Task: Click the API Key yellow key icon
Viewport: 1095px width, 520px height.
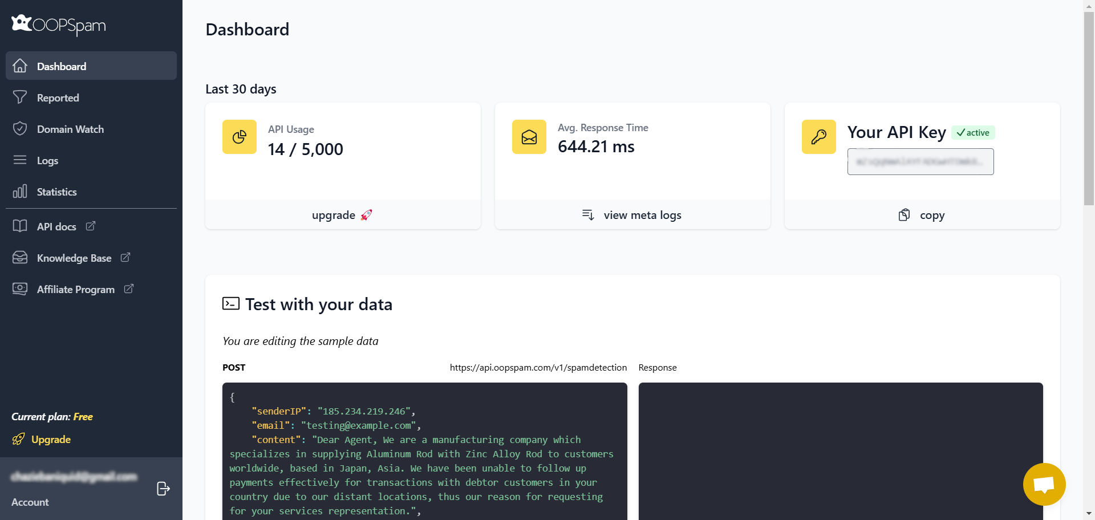Action: click(x=819, y=137)
